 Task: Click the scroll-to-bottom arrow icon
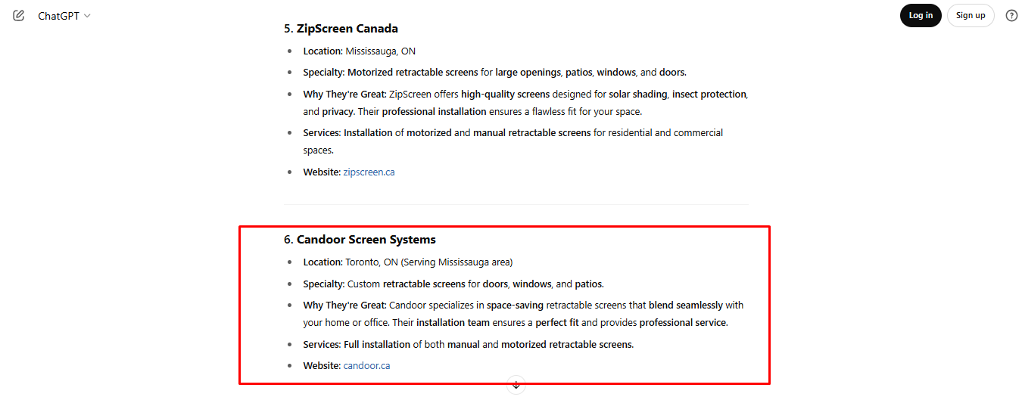(x=516, y=385)
